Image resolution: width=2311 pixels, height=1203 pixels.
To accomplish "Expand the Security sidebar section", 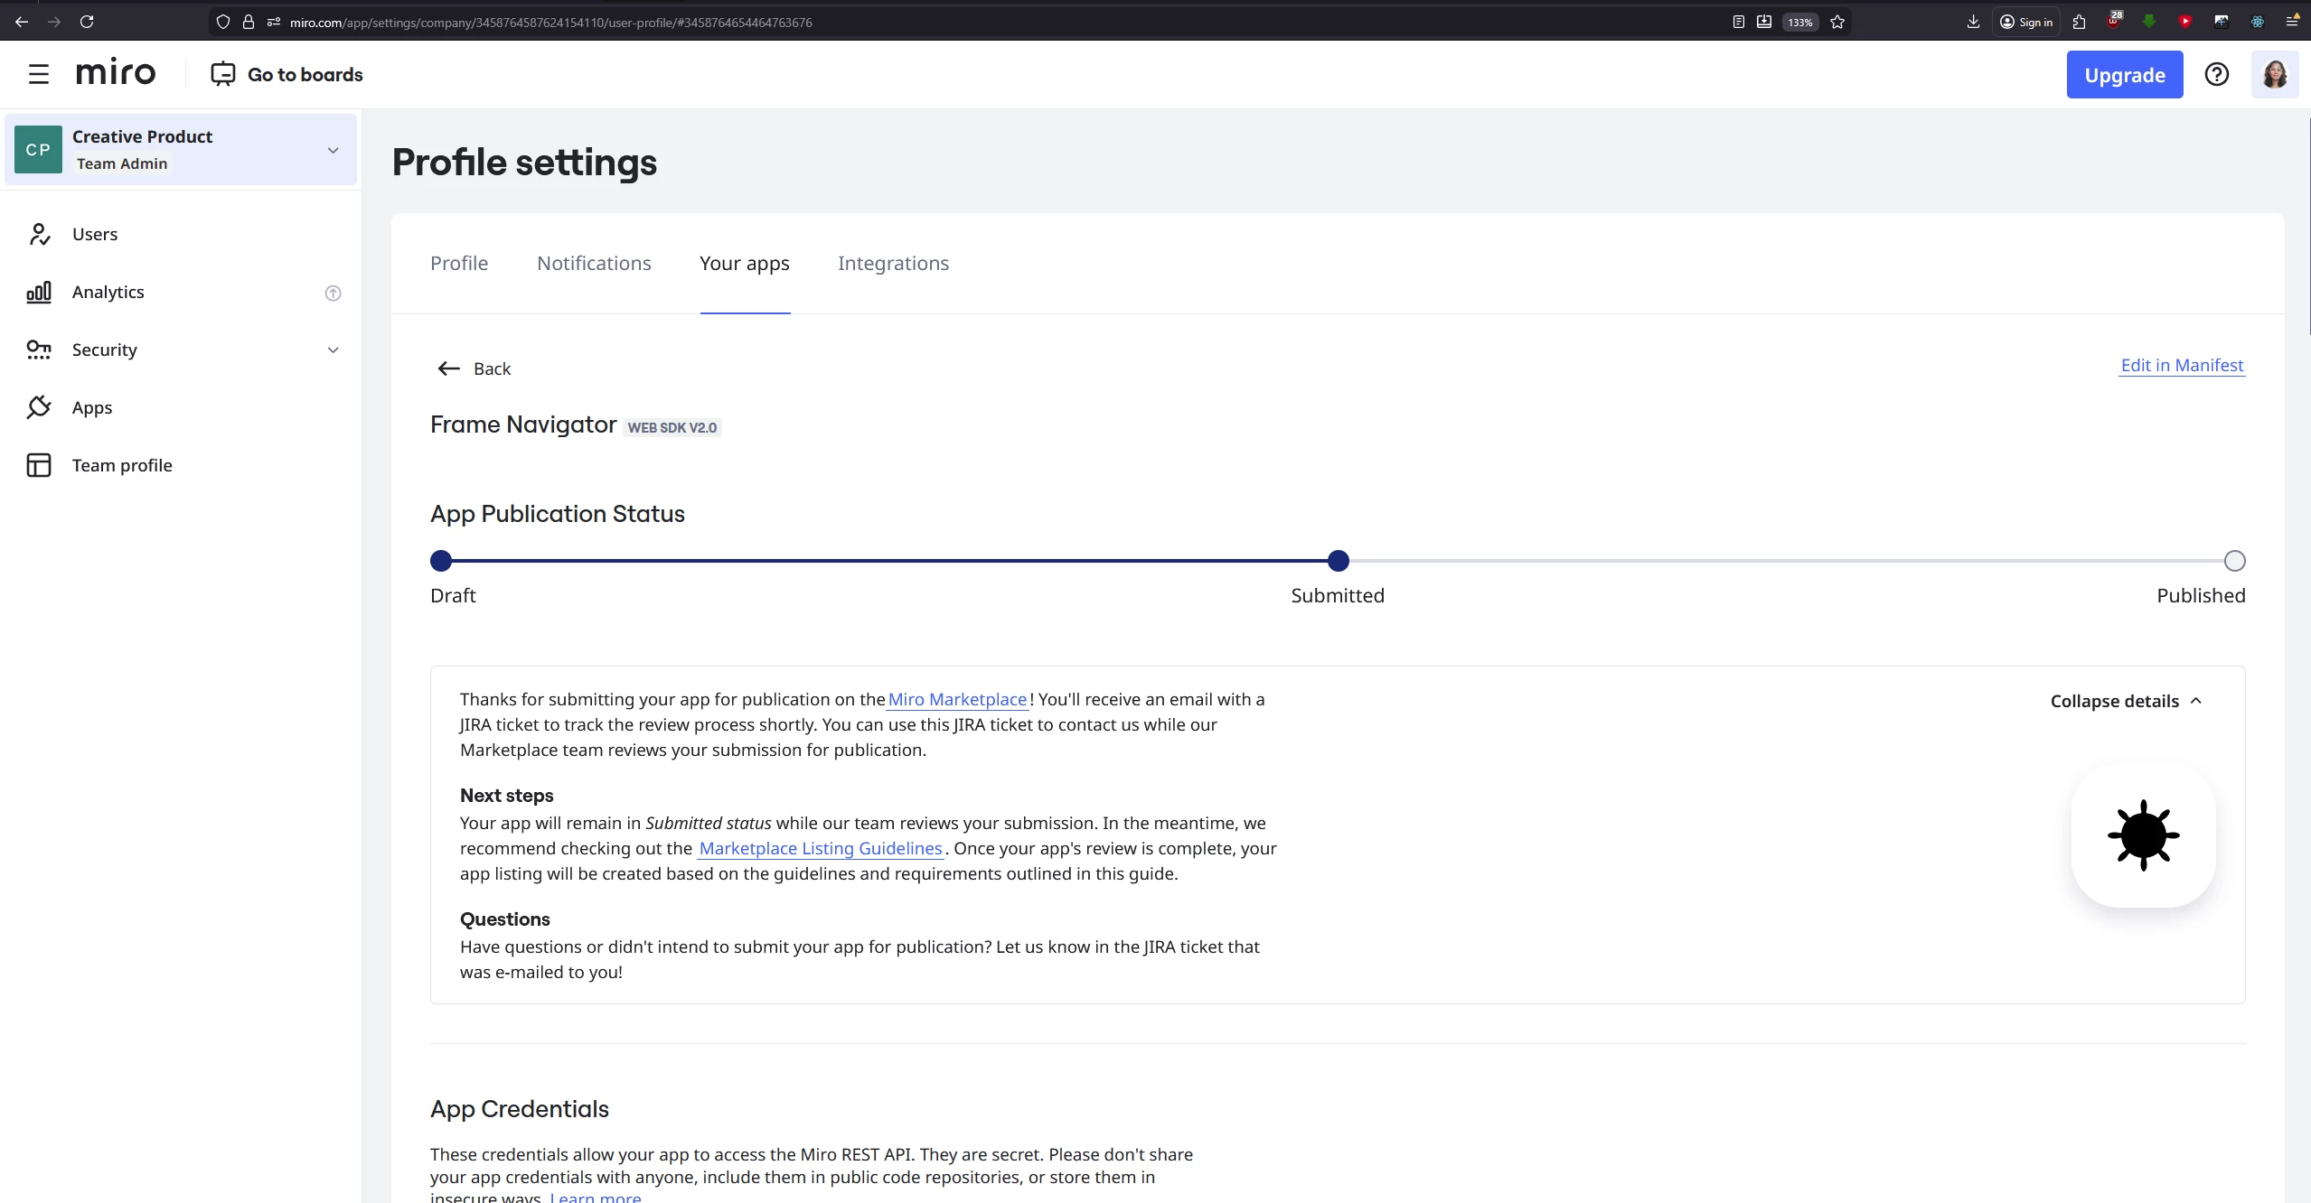I will coord(333,350).
